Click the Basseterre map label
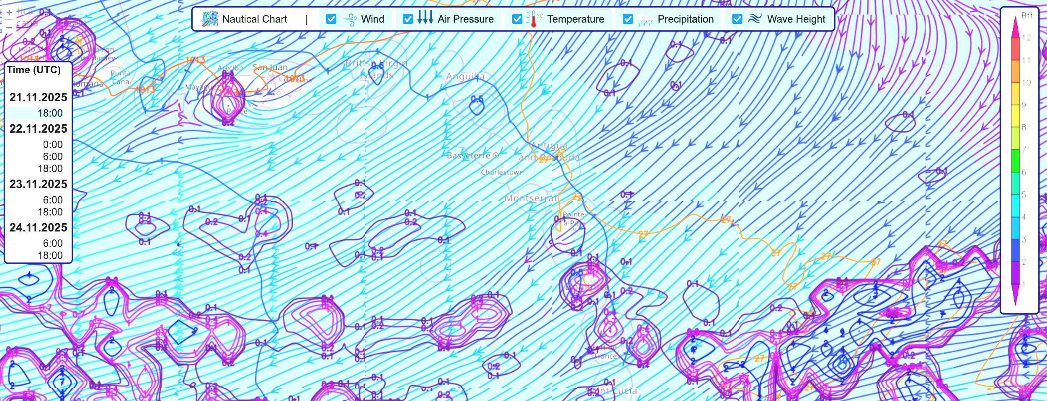The height and width of the screenshot is (401, 1047). tap(469, 156)
